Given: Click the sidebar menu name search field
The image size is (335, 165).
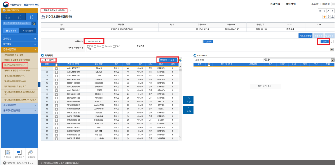Looking at the screenshot, I should pyautogui.click(x=17, y=23).
